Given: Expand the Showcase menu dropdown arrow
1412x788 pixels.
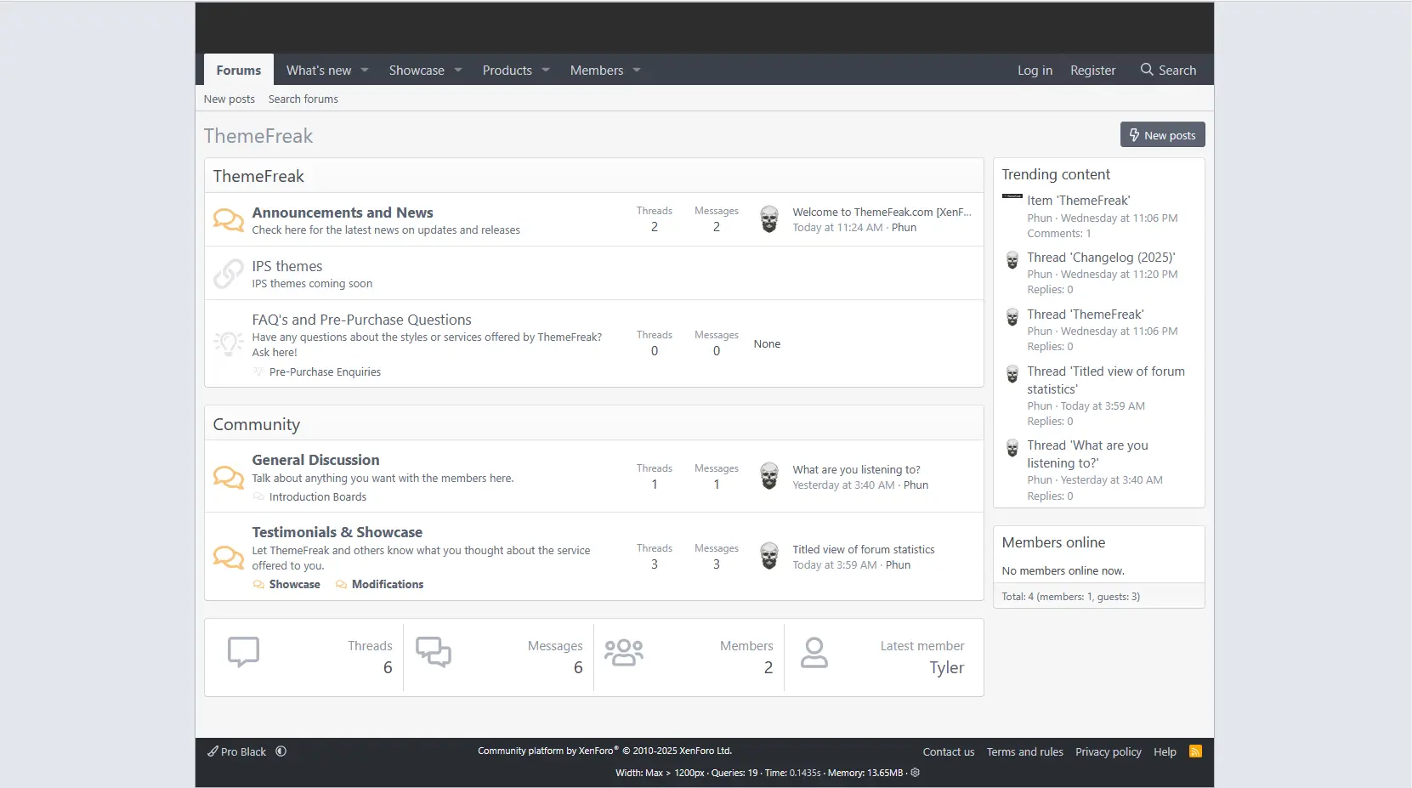Looking at the screenshot, I should coord(458,71).
